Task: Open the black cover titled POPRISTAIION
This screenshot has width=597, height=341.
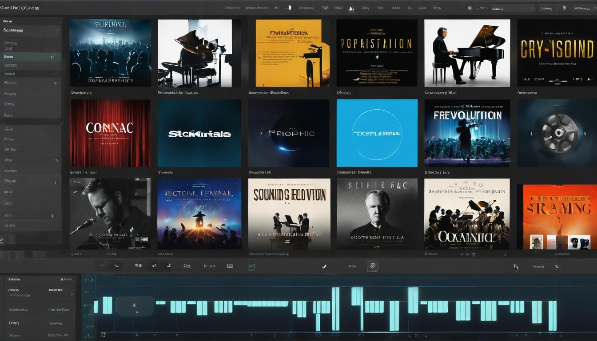Action: 377,53
